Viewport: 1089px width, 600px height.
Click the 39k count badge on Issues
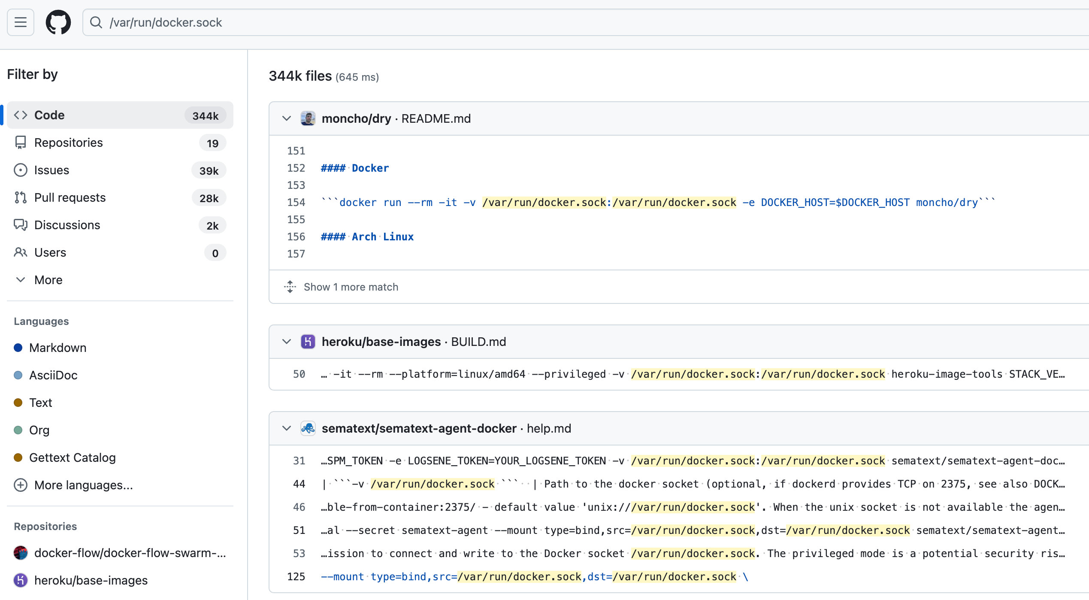(209, 171)
